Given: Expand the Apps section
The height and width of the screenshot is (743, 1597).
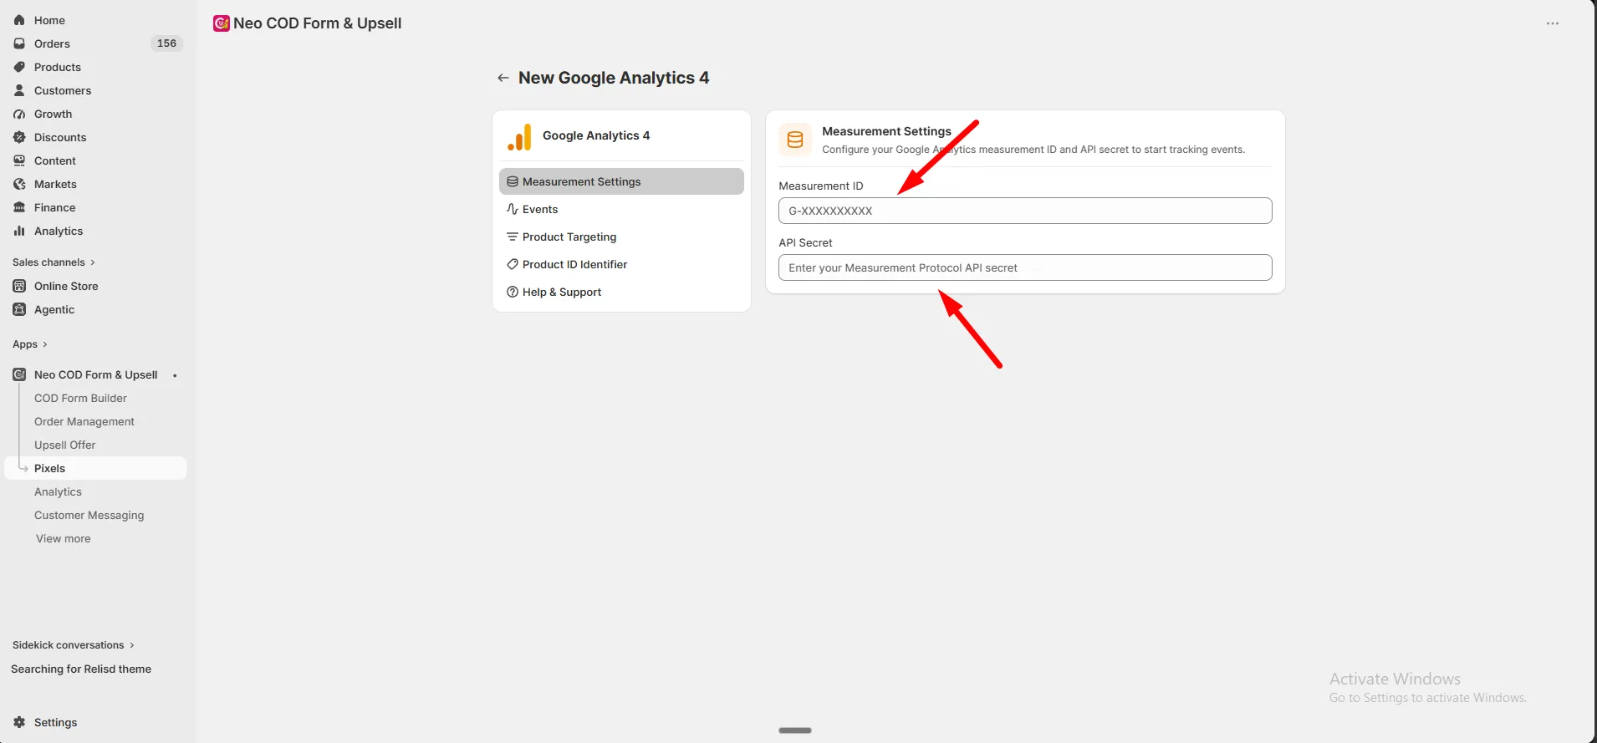Looking at the screenshot, I should 30,344.
